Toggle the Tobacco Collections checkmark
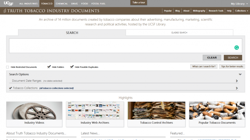Screen dimensions: 250x140 click(x=11, y=88)
